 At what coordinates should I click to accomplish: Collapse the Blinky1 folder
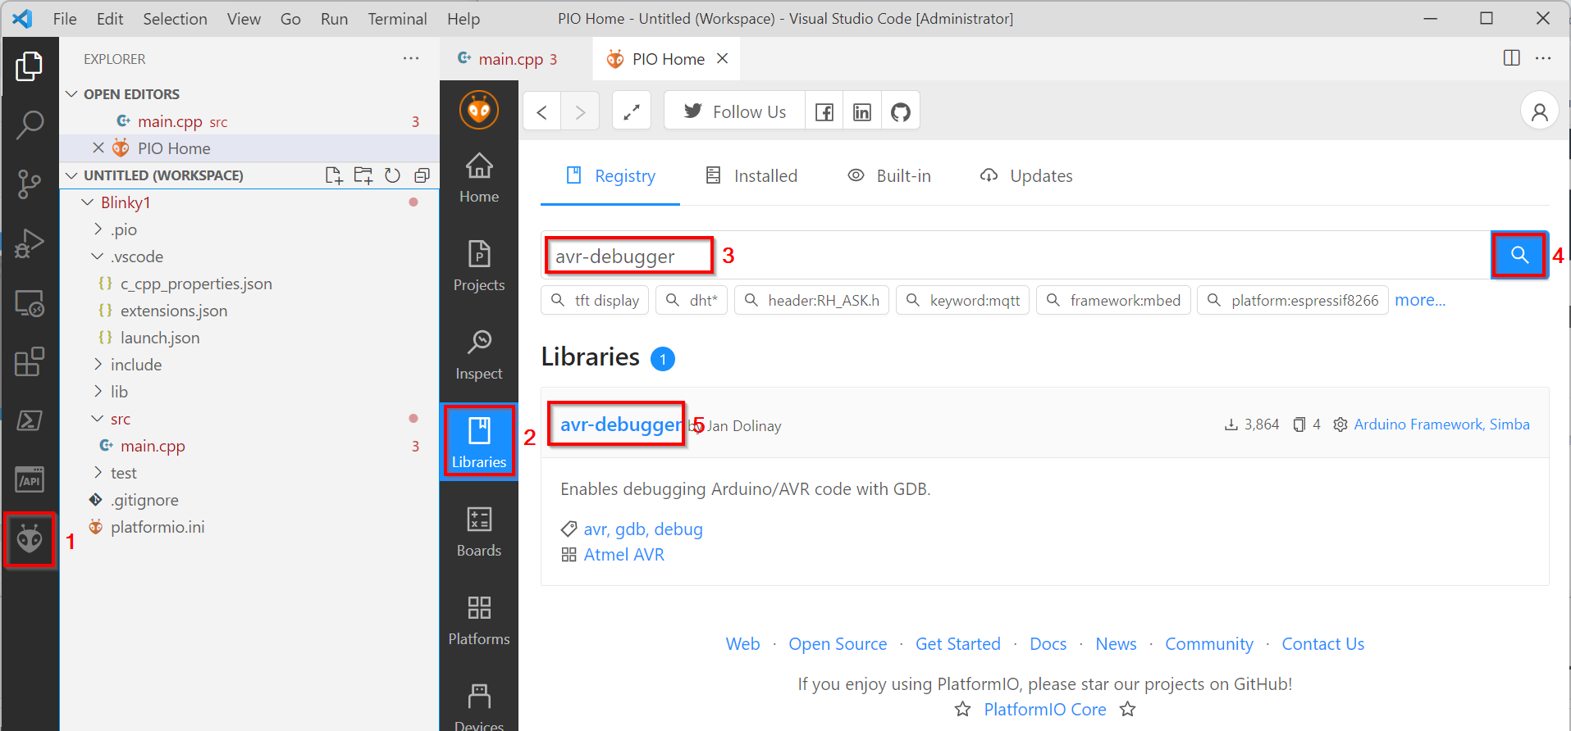tap(88, 202)
